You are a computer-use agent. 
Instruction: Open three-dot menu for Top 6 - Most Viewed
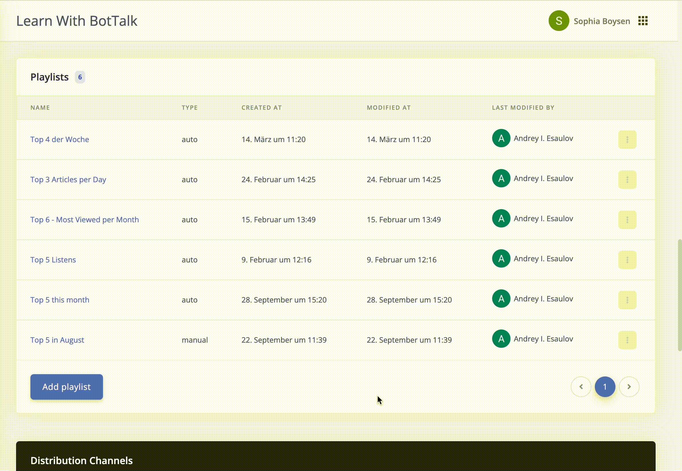627,220
